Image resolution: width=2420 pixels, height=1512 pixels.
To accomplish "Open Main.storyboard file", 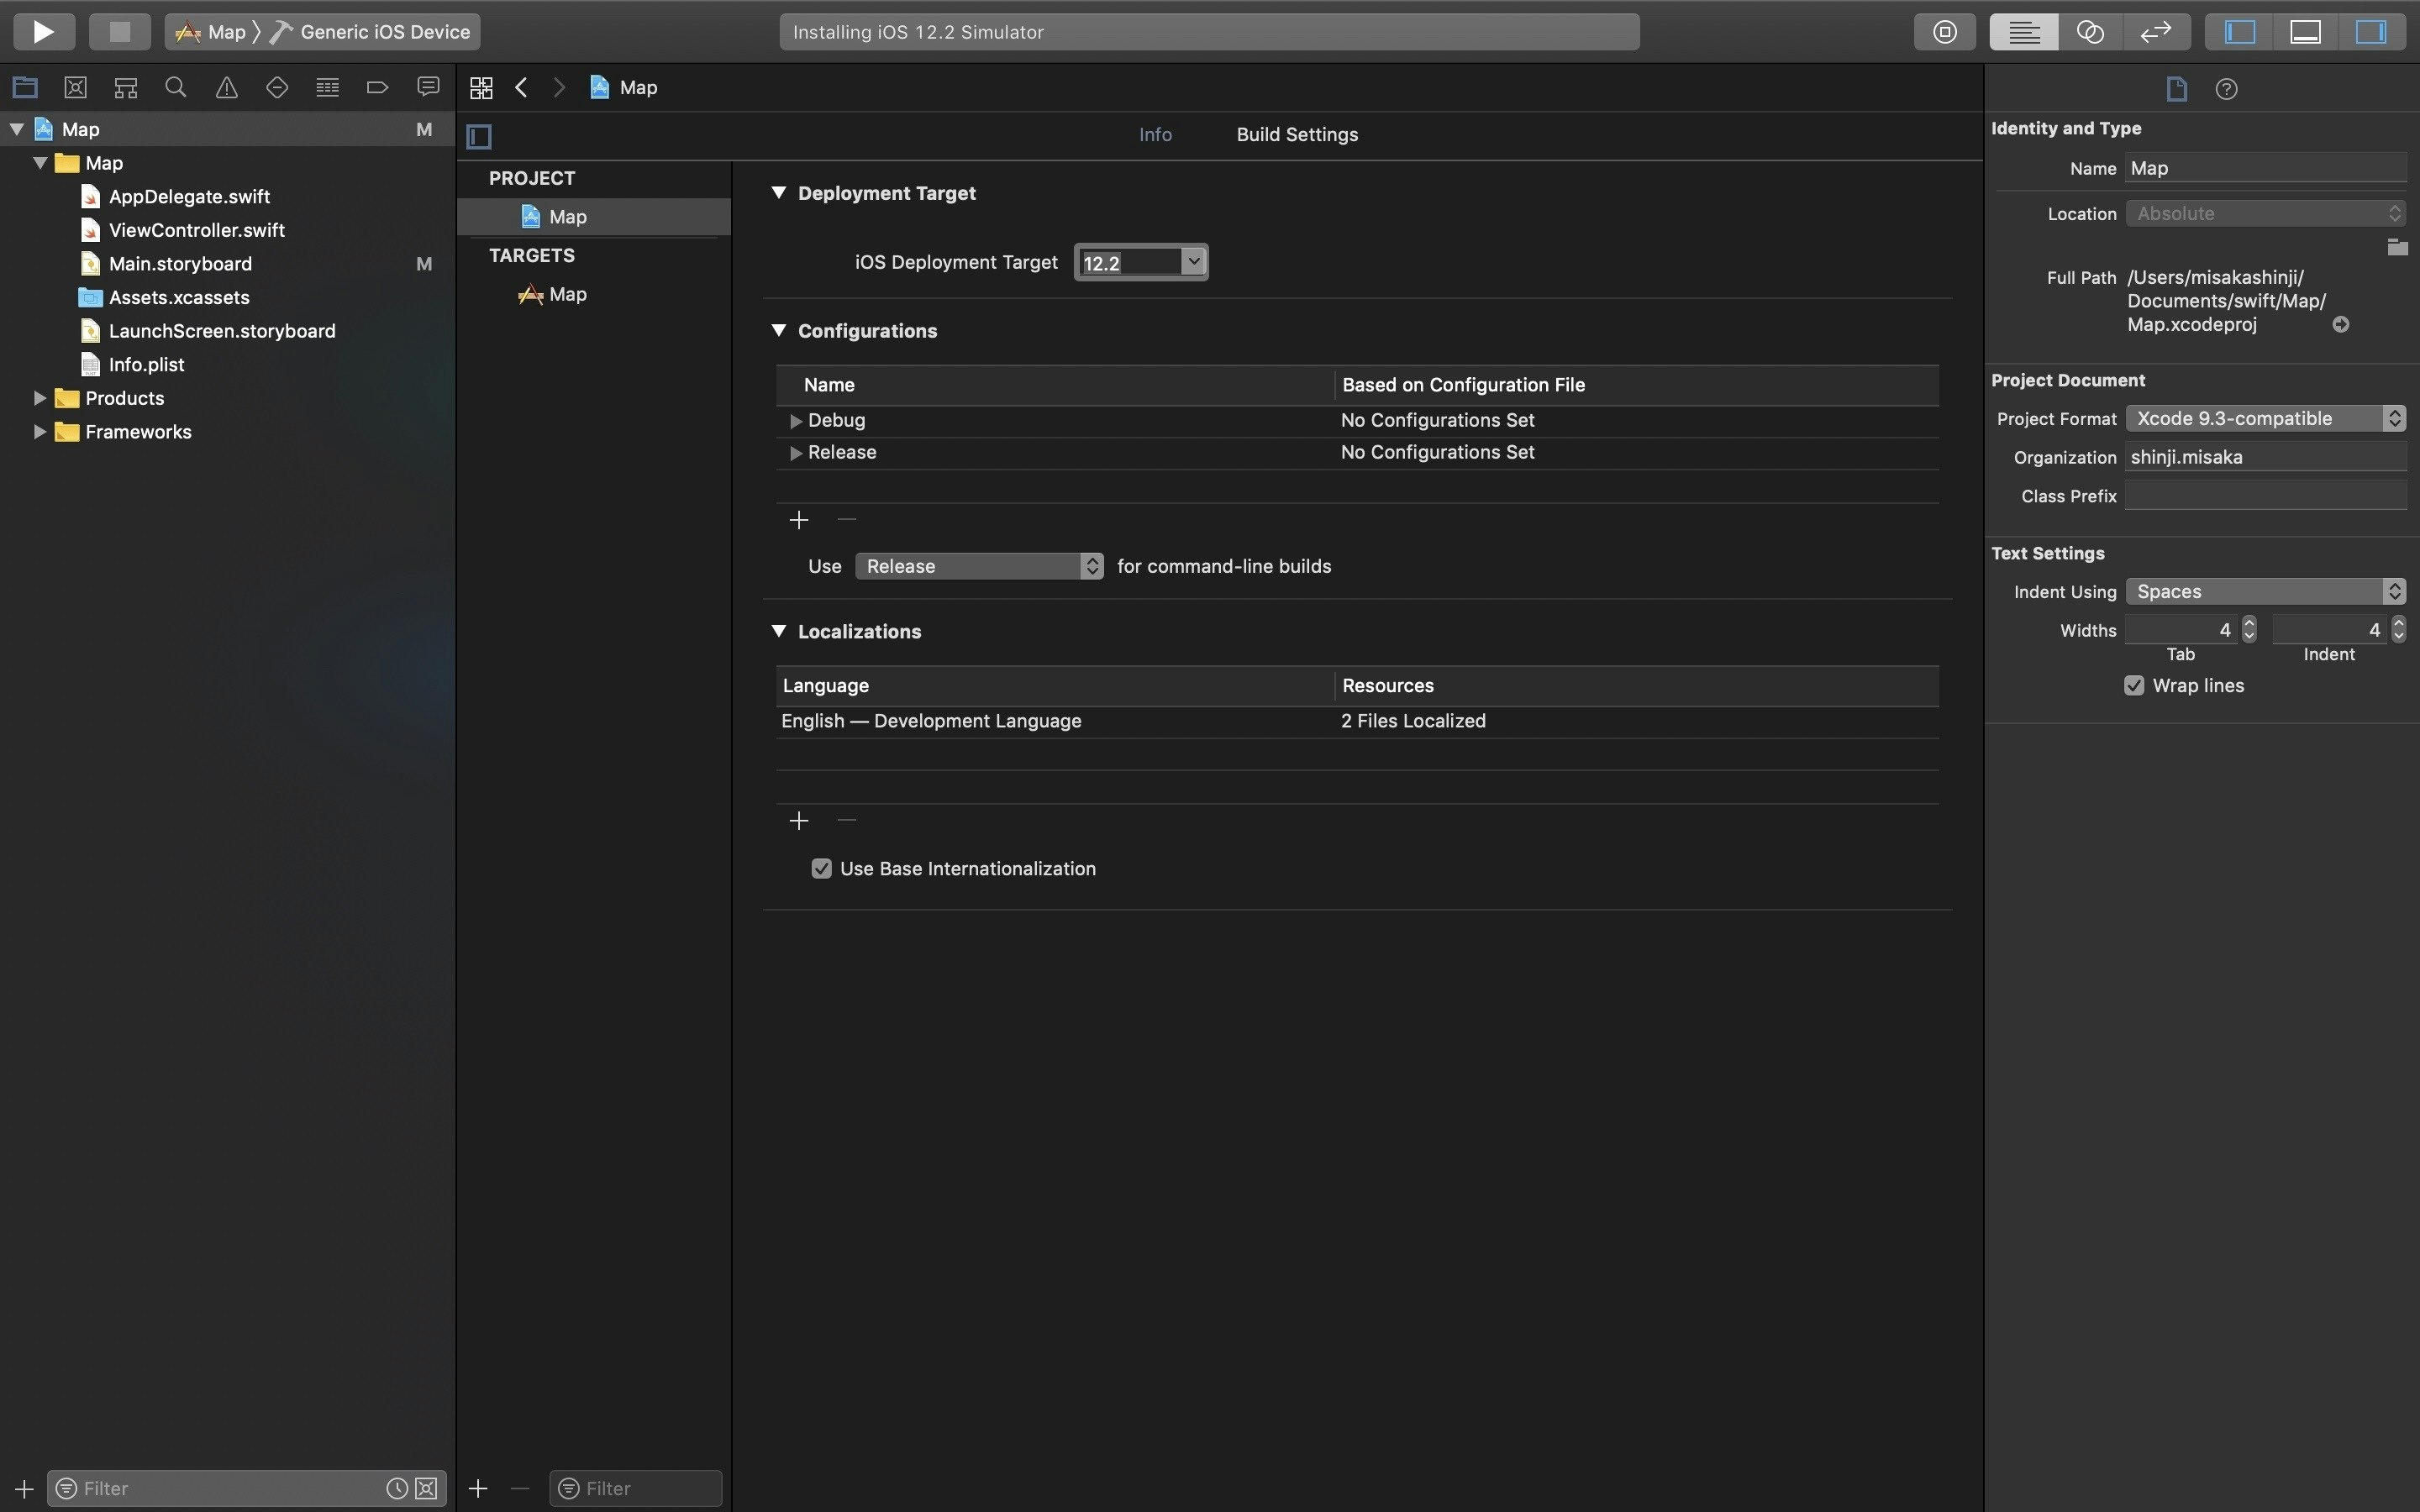I will [180, 264].
